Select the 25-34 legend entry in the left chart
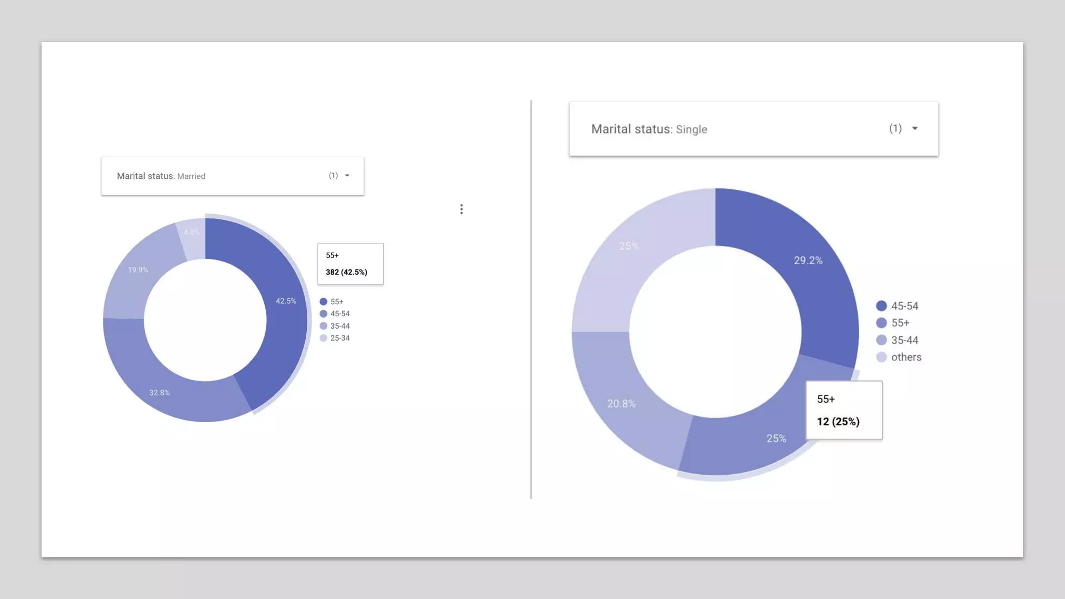 click(x=340, y=338)
